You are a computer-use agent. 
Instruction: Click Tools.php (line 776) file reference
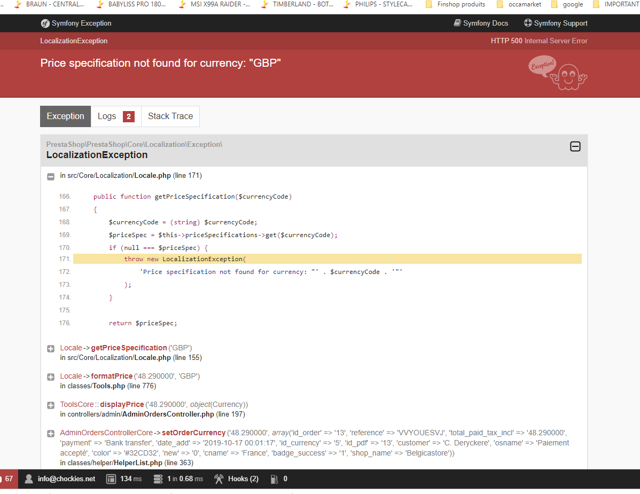(x=108, y=386)
